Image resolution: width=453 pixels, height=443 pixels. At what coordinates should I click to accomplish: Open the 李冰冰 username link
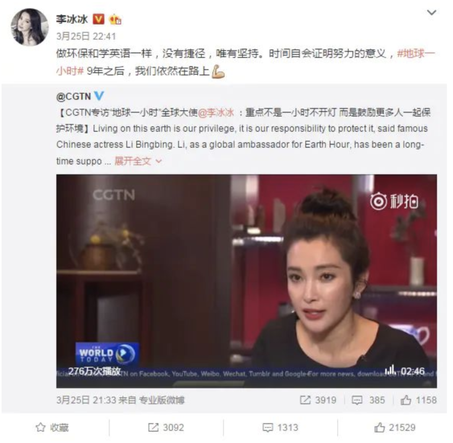[x=72, y=19]
